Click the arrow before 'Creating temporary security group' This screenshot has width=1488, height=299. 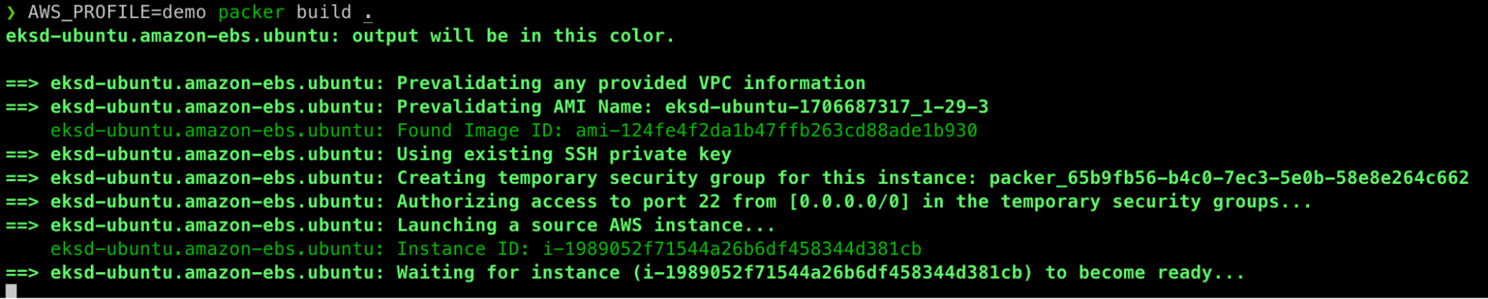click(22, 178)
